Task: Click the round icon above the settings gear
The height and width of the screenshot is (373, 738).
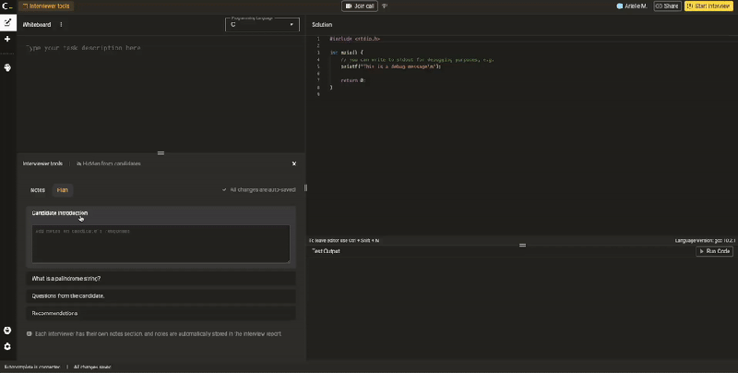Action: 7,331
